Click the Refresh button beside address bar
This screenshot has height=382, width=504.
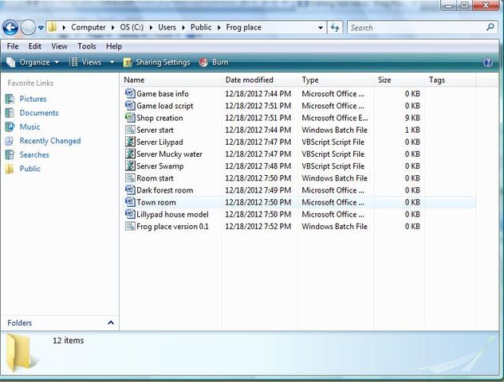click(x=335, y=28)
